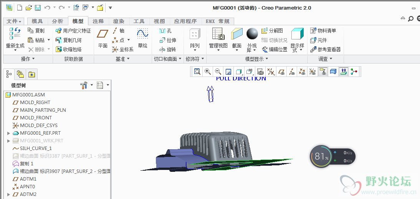
Task: Click the Paste (粘贴) ribbon button
Action: [x=36, y=40]
